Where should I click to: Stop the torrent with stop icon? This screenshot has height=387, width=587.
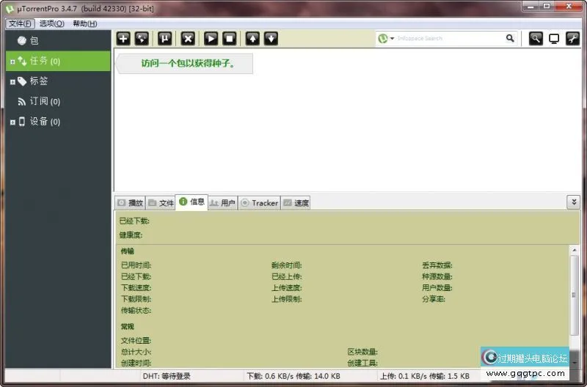click(x=230, y=38)
